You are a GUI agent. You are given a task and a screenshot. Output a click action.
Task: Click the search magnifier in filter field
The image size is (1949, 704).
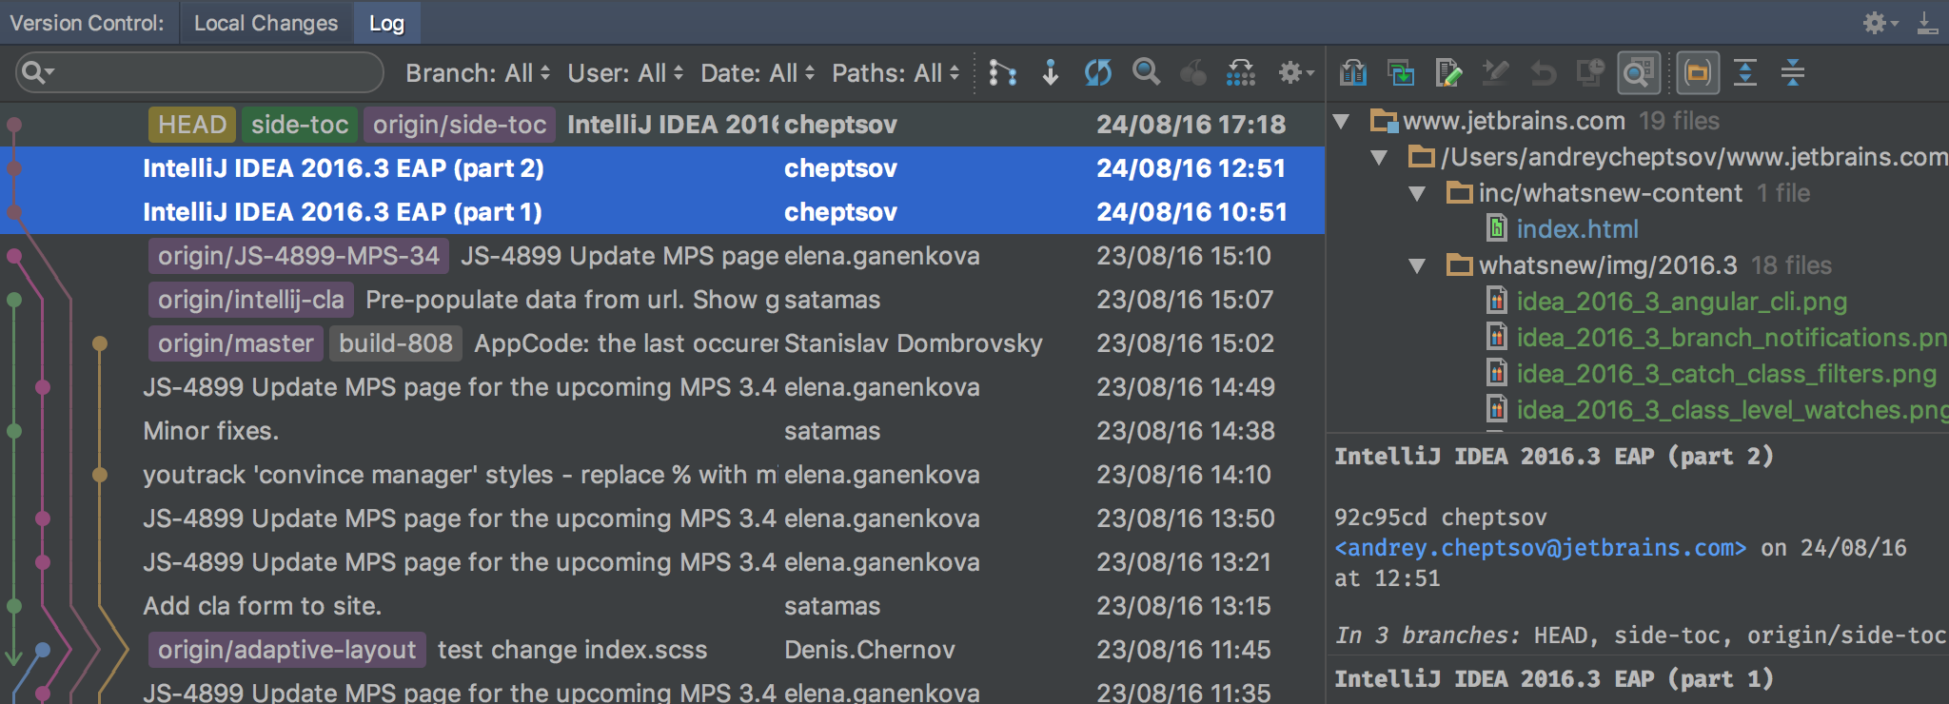coord(37,72)
